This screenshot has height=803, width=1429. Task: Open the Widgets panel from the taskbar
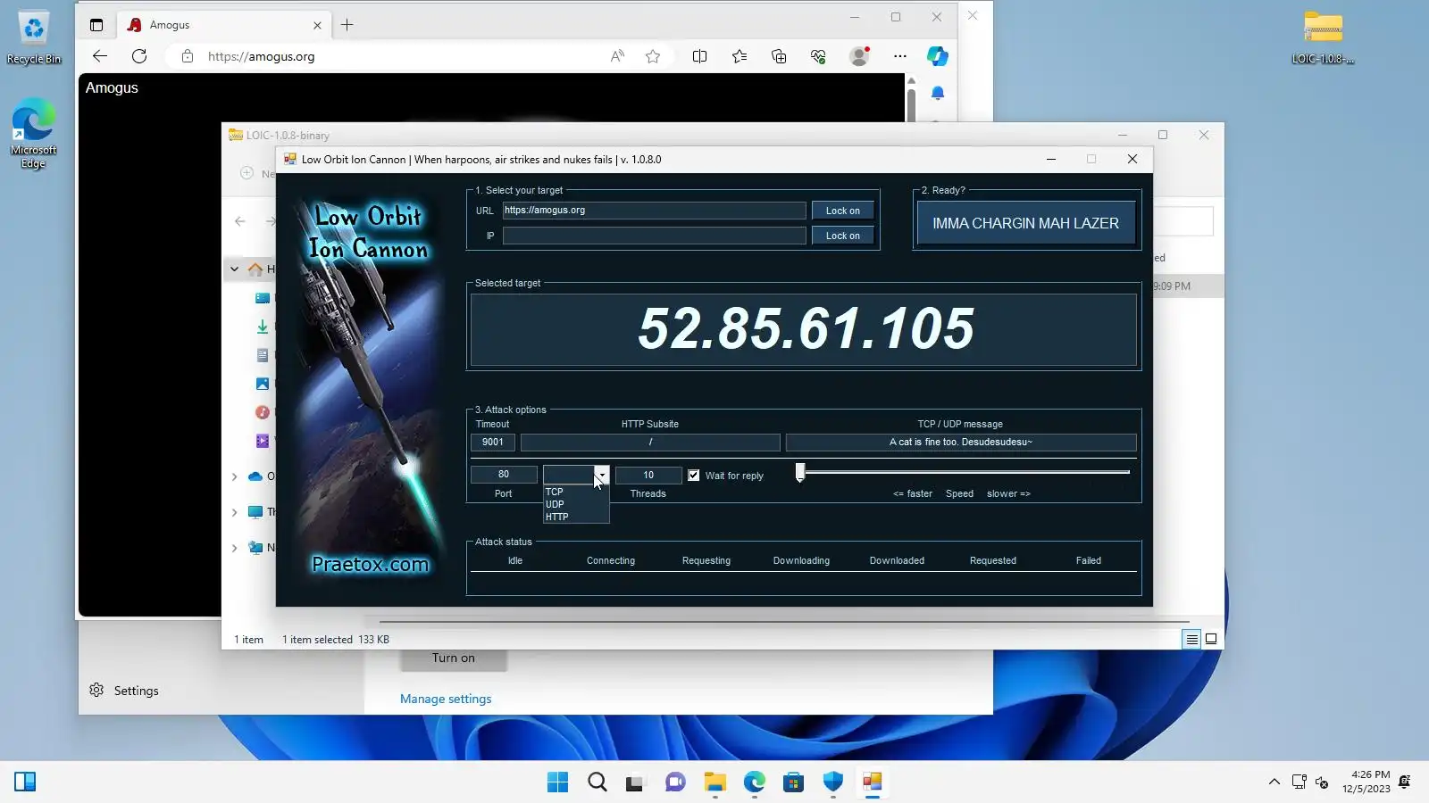(25, 782)
